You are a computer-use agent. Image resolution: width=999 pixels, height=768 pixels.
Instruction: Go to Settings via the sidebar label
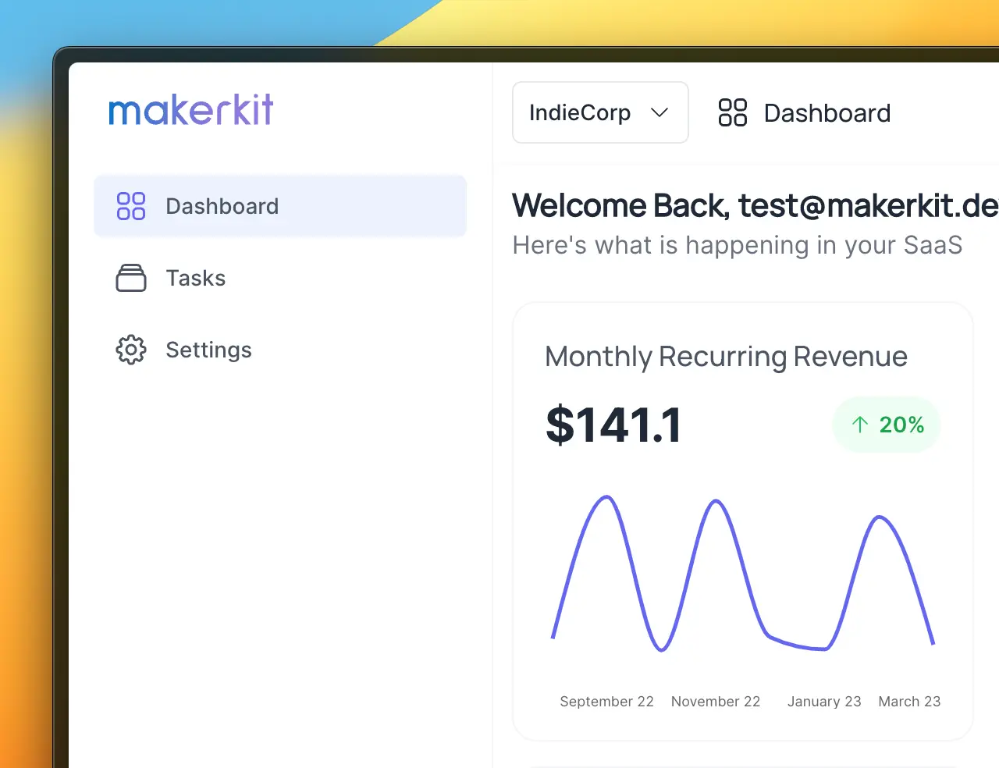pyautogui.click(x=208, y=350)
